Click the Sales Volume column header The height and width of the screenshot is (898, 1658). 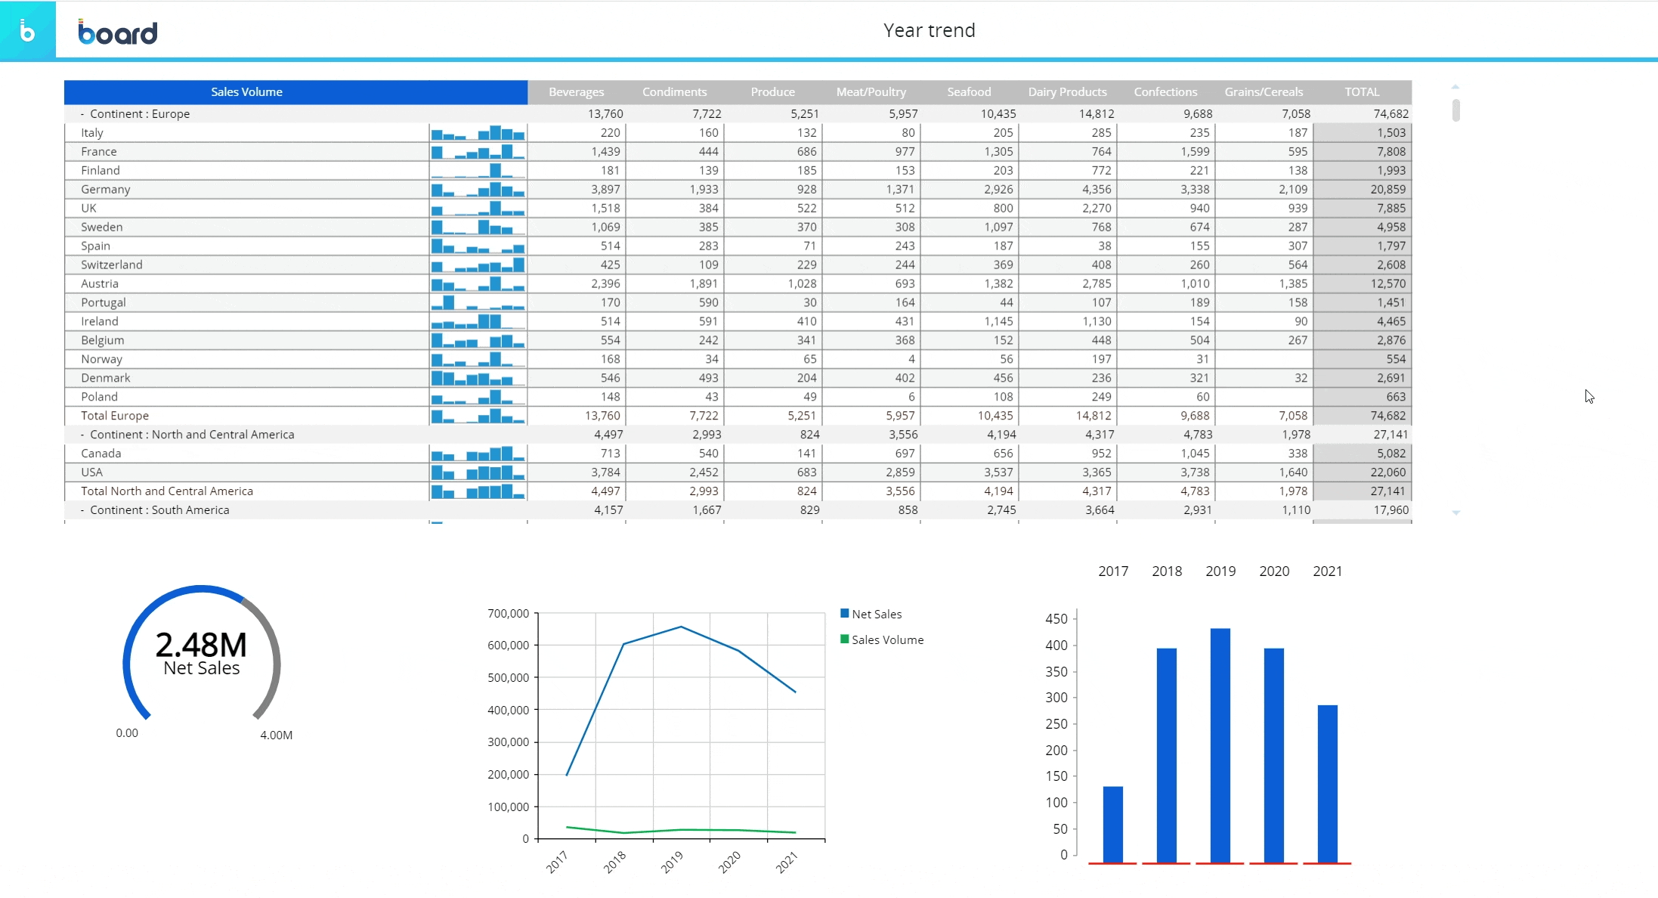tap(247, 91)
